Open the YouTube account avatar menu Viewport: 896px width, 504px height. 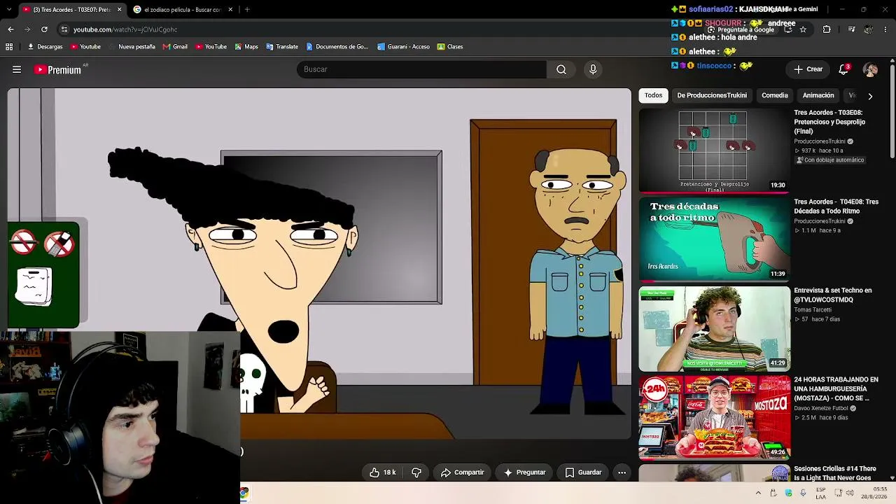(871, 69)
